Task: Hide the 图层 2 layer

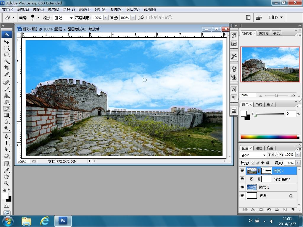Action: (x=242, y=171)
